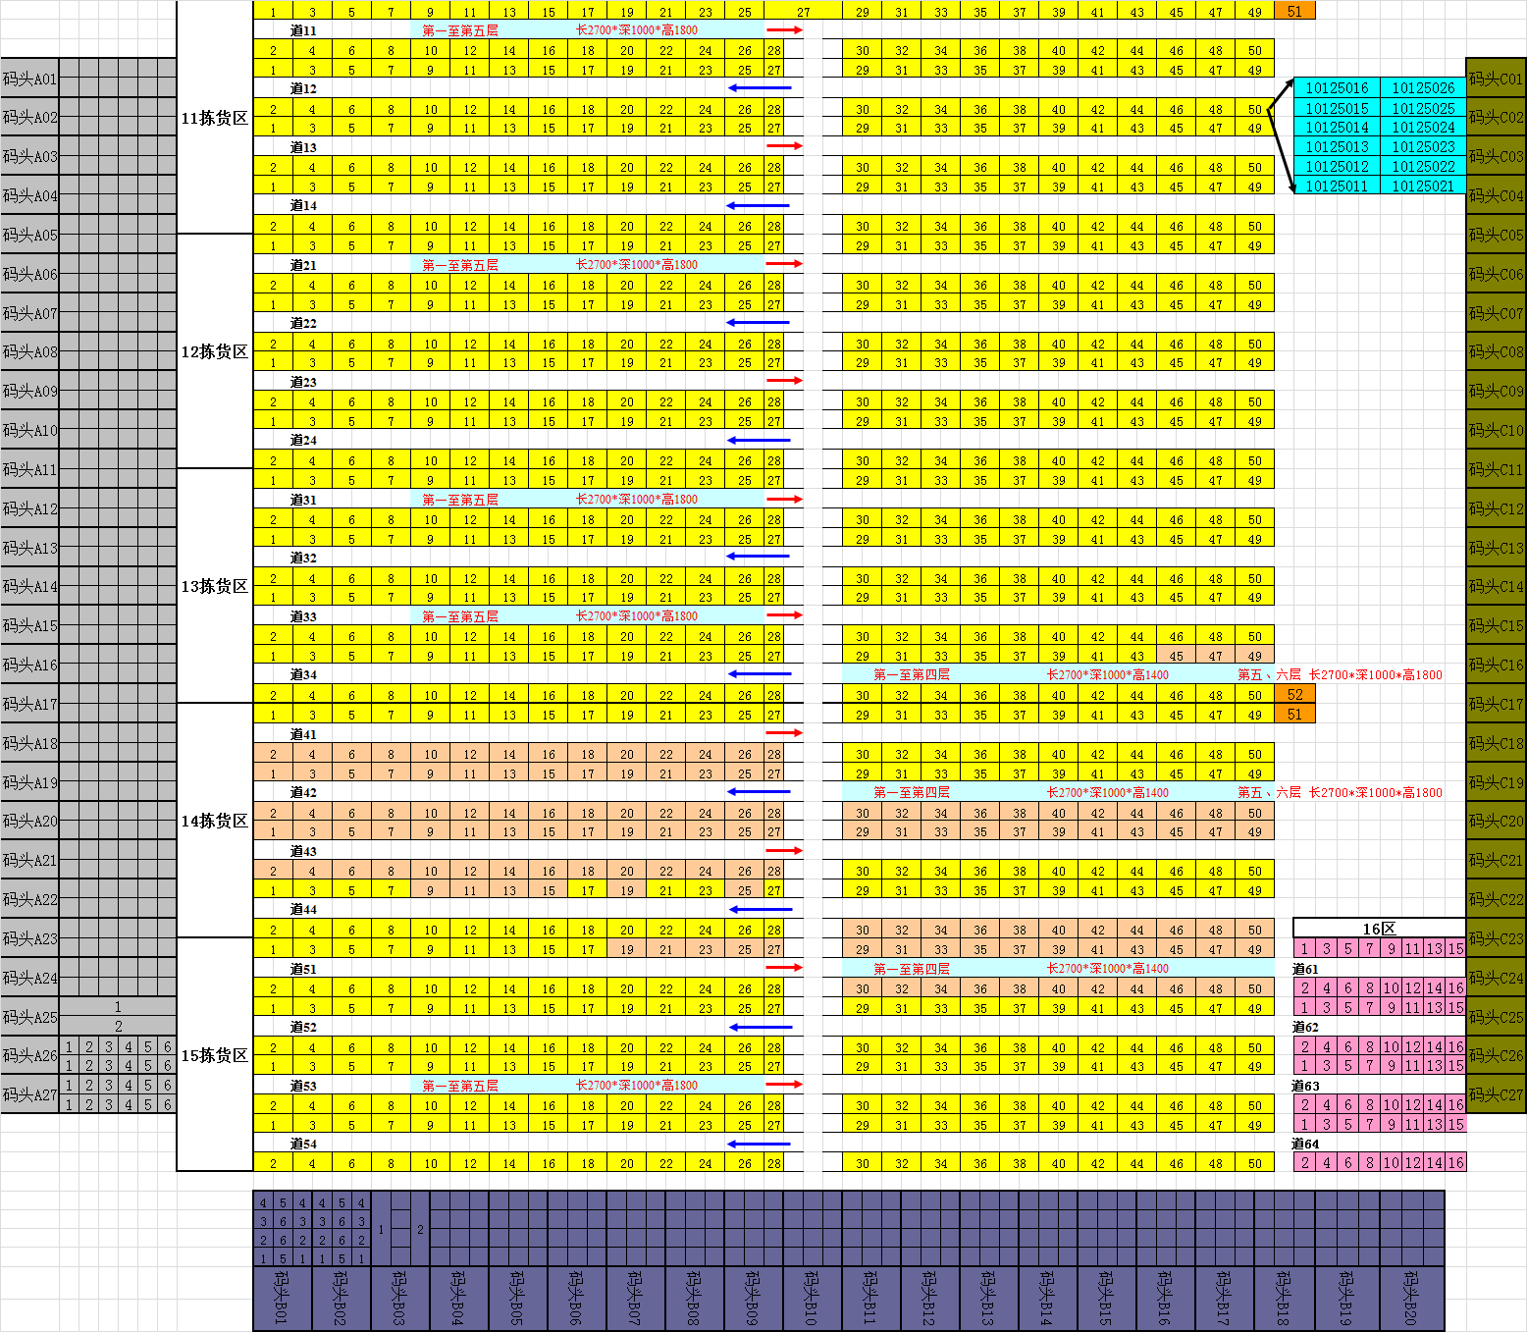Click the 道11 aisle label

pyautogui.click(x=303, y=30)
